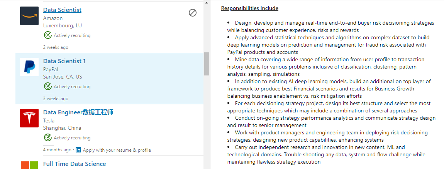Click the Amazon company logo

[29, 16]
